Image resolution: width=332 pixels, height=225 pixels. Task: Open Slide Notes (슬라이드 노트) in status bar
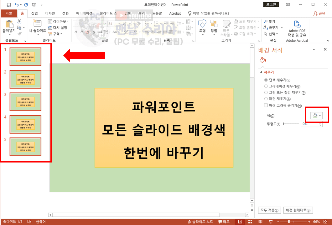coord(200,222)
